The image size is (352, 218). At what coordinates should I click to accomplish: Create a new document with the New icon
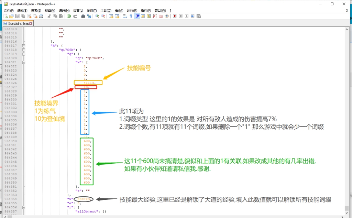coord(5,16)
